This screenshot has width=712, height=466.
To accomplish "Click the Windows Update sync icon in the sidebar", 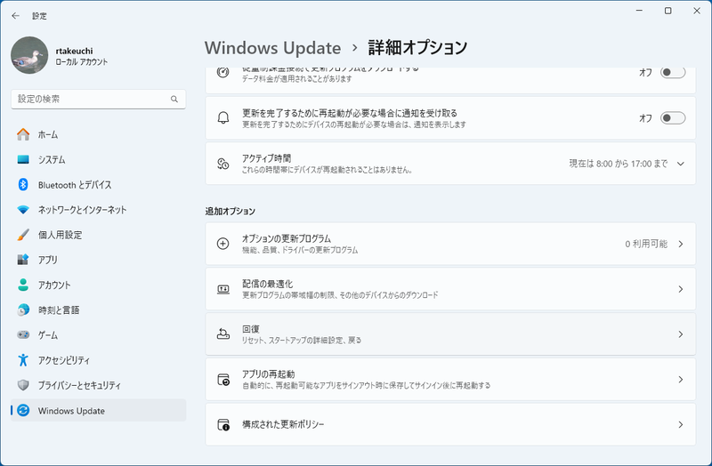I will click(x=23, y=410).
